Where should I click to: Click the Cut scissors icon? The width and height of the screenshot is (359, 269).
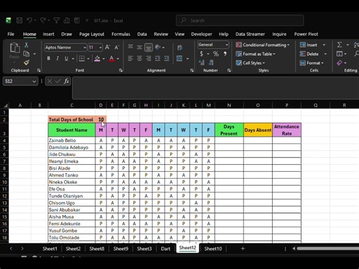(26, 45)
